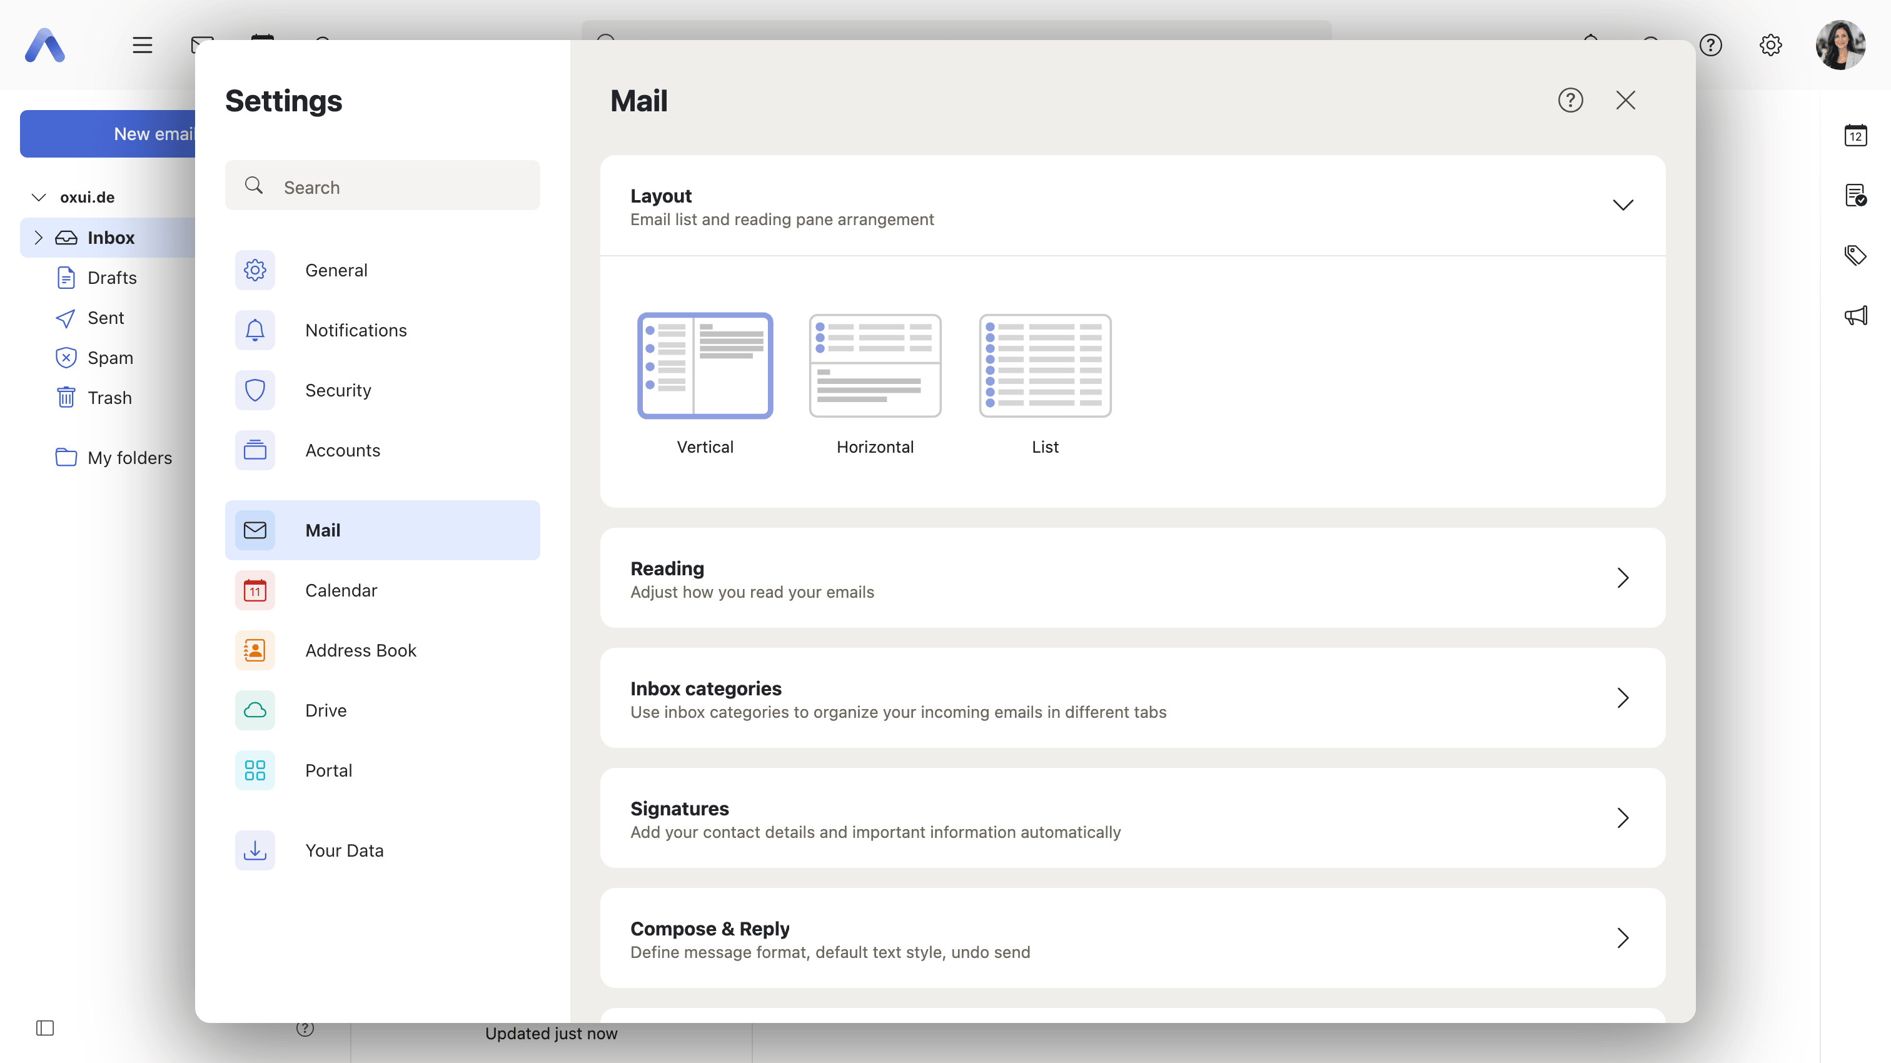Image resolution: width=1891 pixels, height=1063 pixels.
Task: Open the announcements megaphone icon
Action: (1856, 316)
